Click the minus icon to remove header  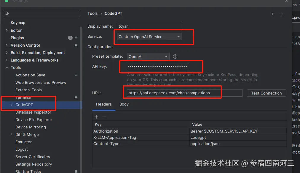click(x=104, y=117)
